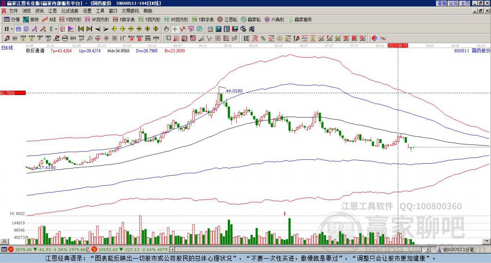Screen dimensions: 491x263
Task: Expand the up-triangle panel button at bottom-left
Action: click(x=4, y=241)
